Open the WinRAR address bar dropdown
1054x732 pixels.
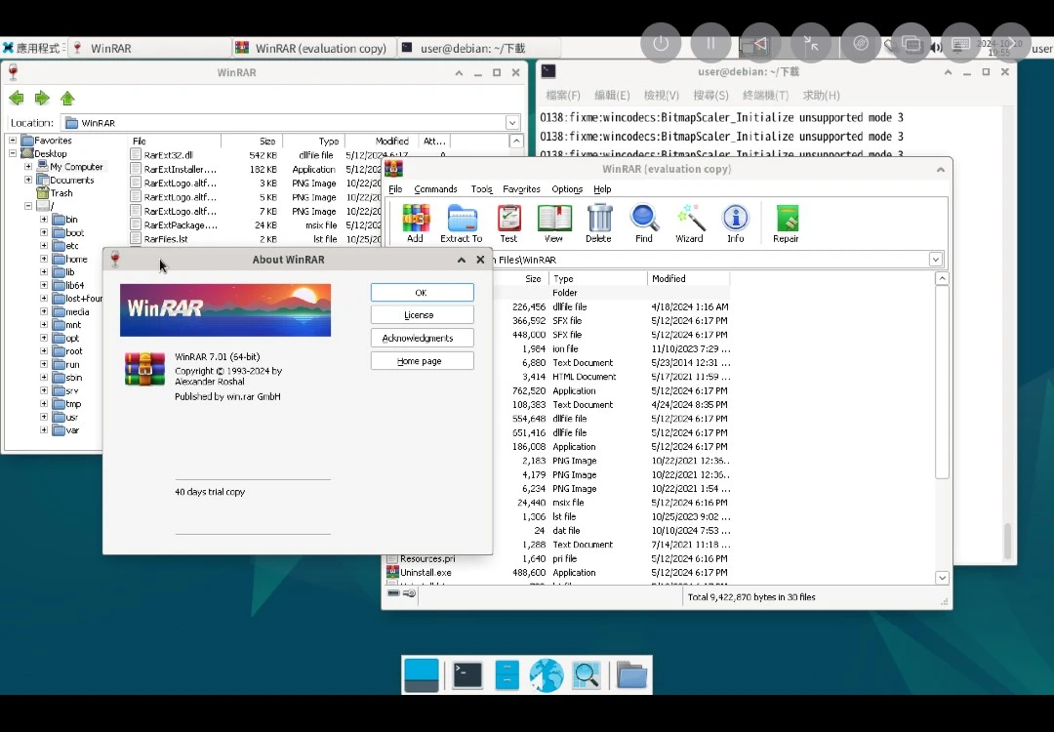tap(935, 260)
